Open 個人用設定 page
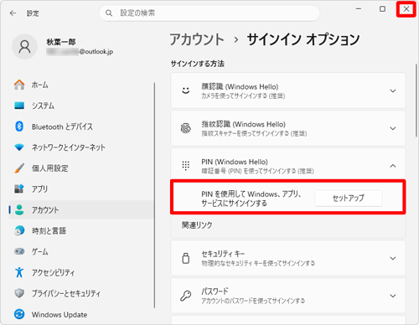The width and height of the screenshot is (419, 325). [x=81, y=168]
